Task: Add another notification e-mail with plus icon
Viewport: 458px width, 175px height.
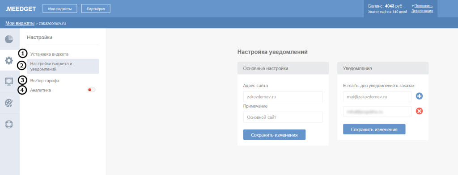Action: coord(419,96)
